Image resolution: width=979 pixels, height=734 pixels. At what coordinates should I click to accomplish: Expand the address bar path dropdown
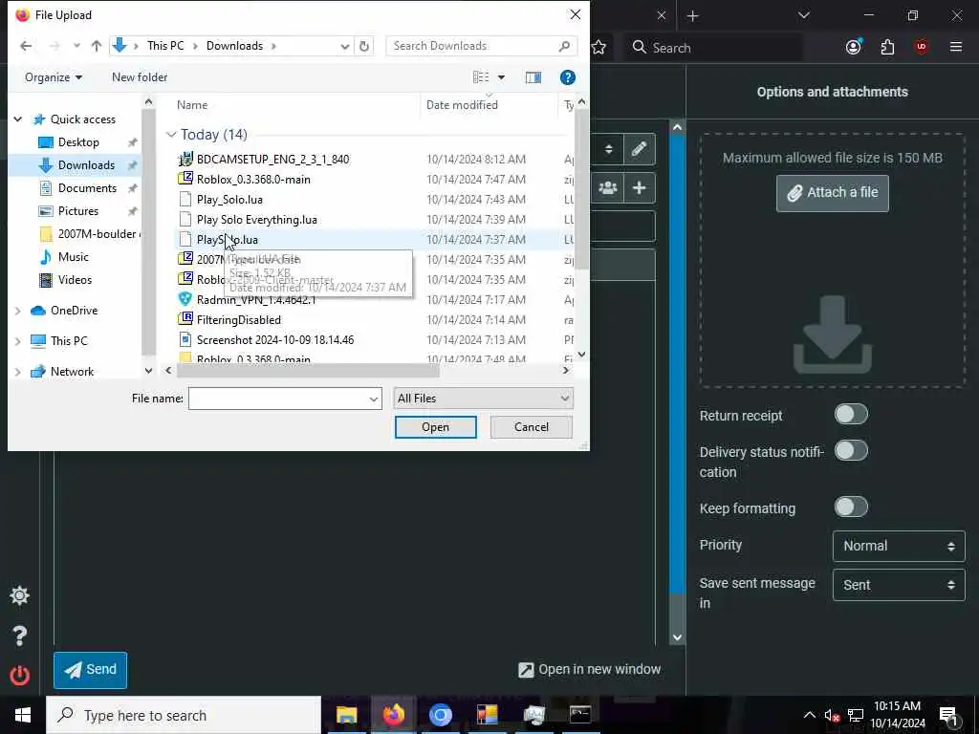pos(344,46)
